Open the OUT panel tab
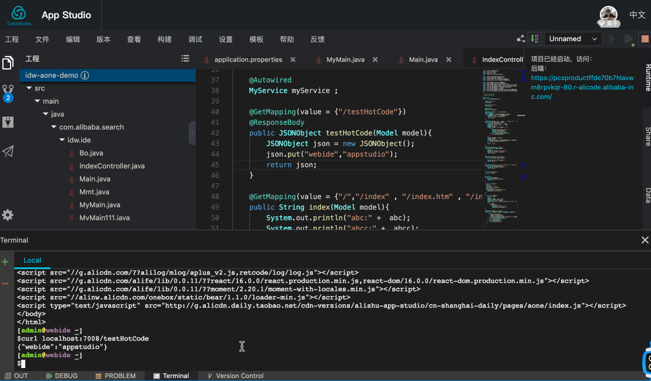This screenshot has height=381, width=651. (x=16, y=376)
